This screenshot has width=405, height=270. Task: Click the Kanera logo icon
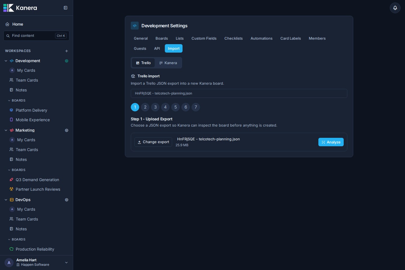point(8,8)
